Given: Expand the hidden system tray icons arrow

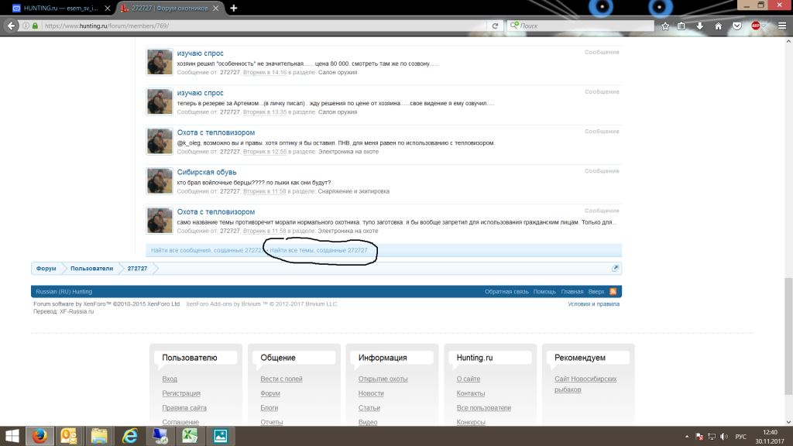Looking at the screenshot, I should click(x=688, y=437).
